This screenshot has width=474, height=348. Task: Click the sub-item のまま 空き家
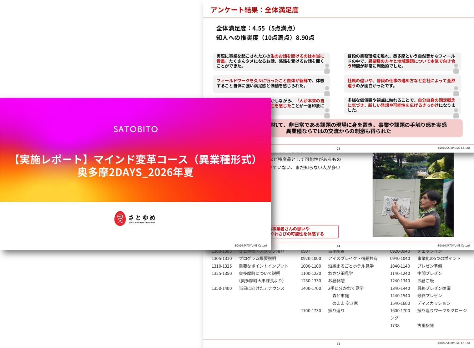tap(345, 303)
